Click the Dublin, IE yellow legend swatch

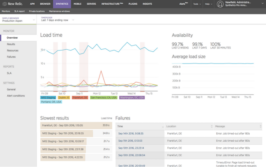point(64,98)
